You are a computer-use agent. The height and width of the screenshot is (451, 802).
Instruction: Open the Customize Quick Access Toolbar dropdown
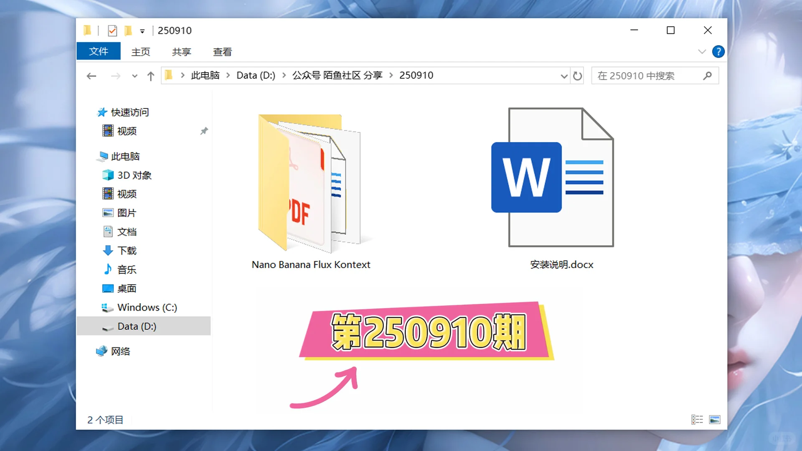pyautogui.click(x=142, y=31)
